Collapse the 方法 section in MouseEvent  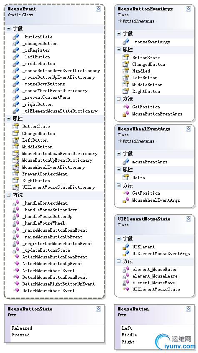pyautogui.click(x=9, y=195)
